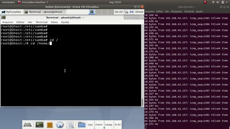
Task: Open Terminal menu in joker terminal
Action: [x=189, y=11]
